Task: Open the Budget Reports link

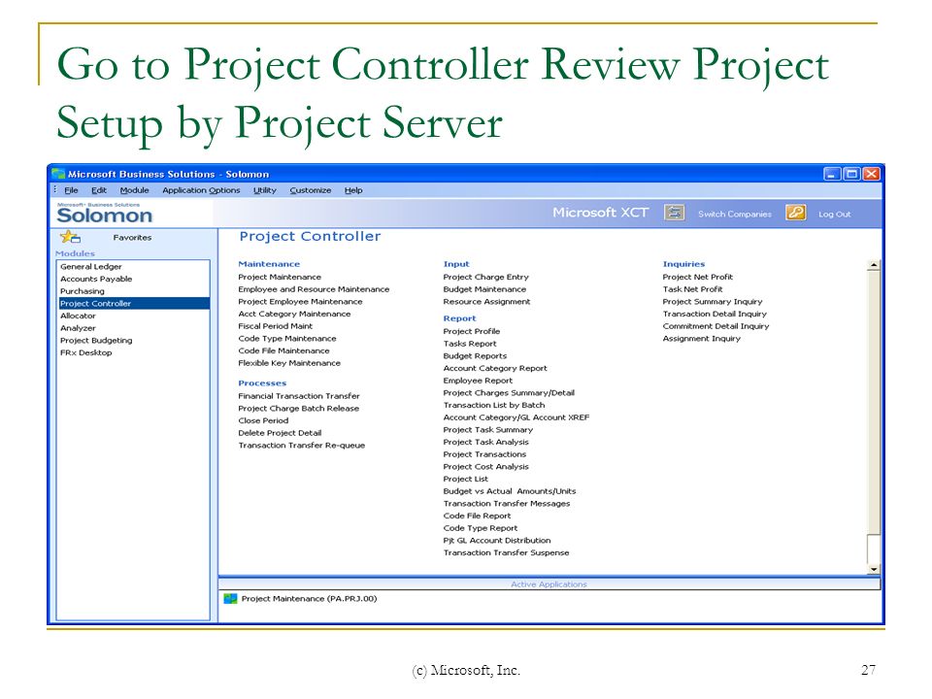Action: (475, 356)
